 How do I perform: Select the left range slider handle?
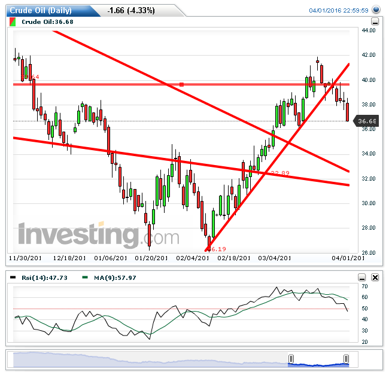(x=291, y=358)
